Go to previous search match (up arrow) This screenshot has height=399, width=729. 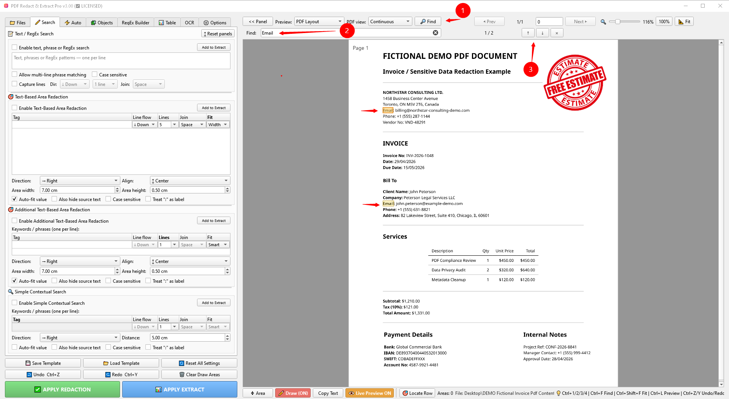click(x=528, y=33)
